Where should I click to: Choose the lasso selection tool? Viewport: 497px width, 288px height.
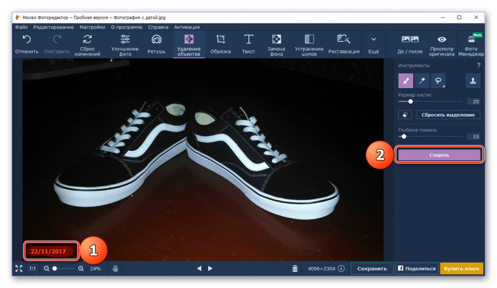(x=439, y=80)
